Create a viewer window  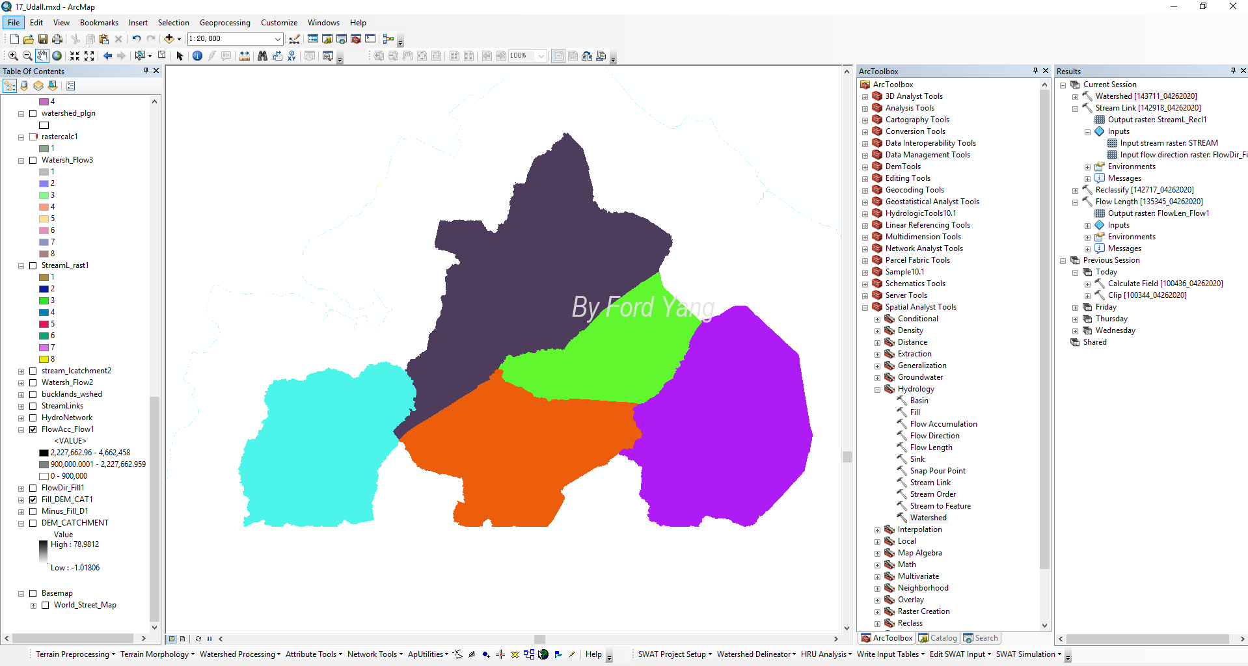[x=328, y=56]
